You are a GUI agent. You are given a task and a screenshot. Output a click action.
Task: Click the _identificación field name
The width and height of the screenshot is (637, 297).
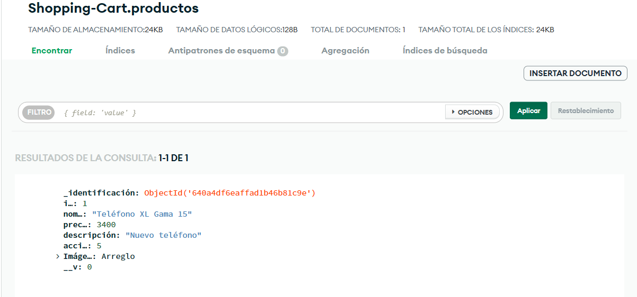100,193
